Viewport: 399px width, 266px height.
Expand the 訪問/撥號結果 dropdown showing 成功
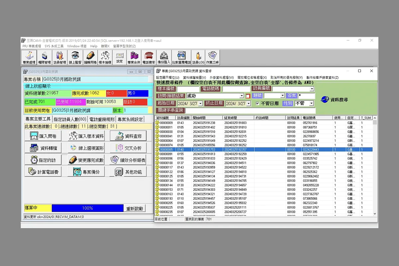point(242,96)
